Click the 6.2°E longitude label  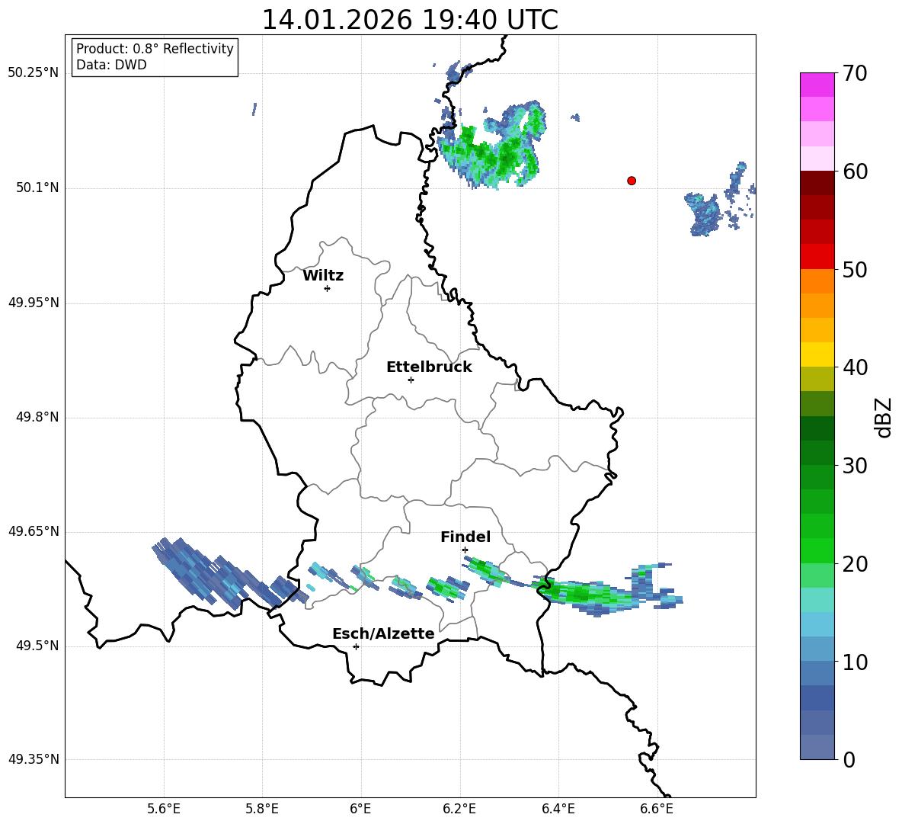click(459, 809)
